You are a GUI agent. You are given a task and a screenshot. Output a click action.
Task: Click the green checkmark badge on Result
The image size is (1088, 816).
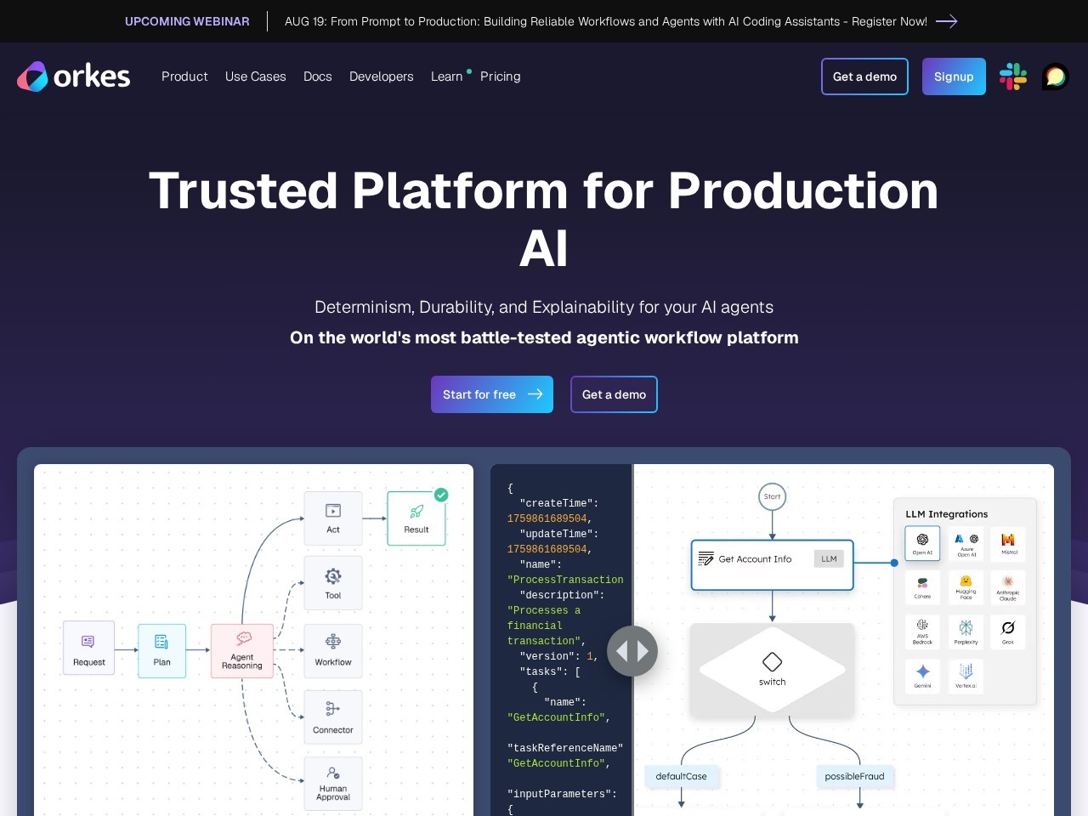coord(441,495)
